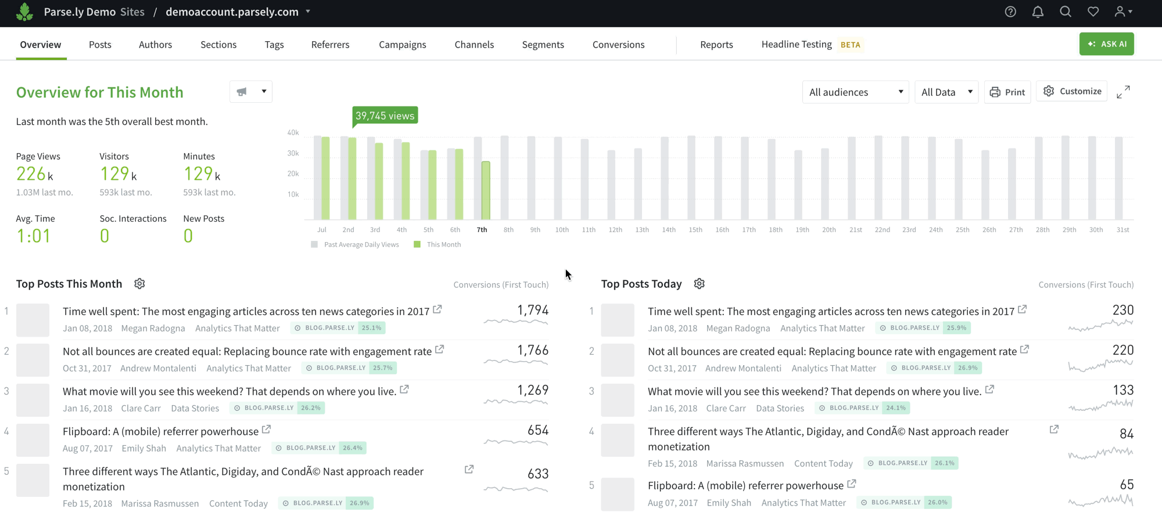1162x516 pixels.
Task: Open the All audiences dropdown
Action: point(855,92)
